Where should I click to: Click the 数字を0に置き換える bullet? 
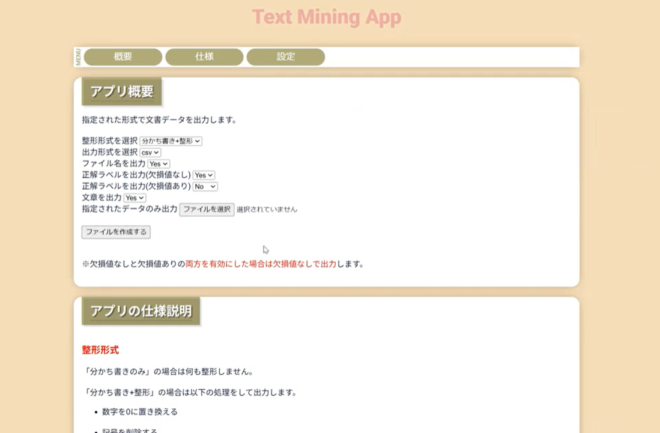click(140, 412)
